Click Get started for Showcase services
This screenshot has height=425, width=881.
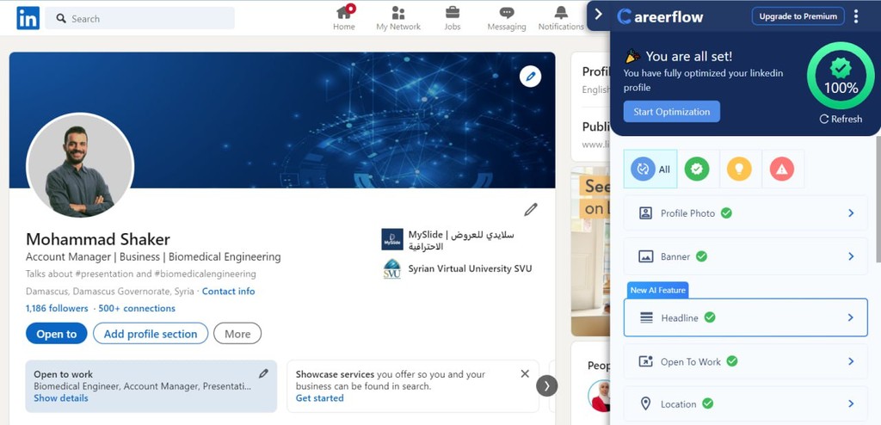pos(320,398)
